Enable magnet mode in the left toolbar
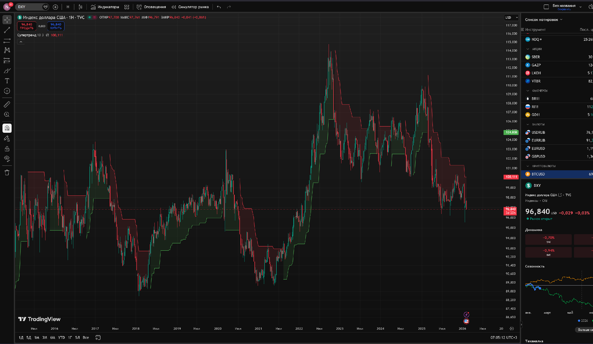The height and width of the screenshot is (344, 593). point(6,127)
